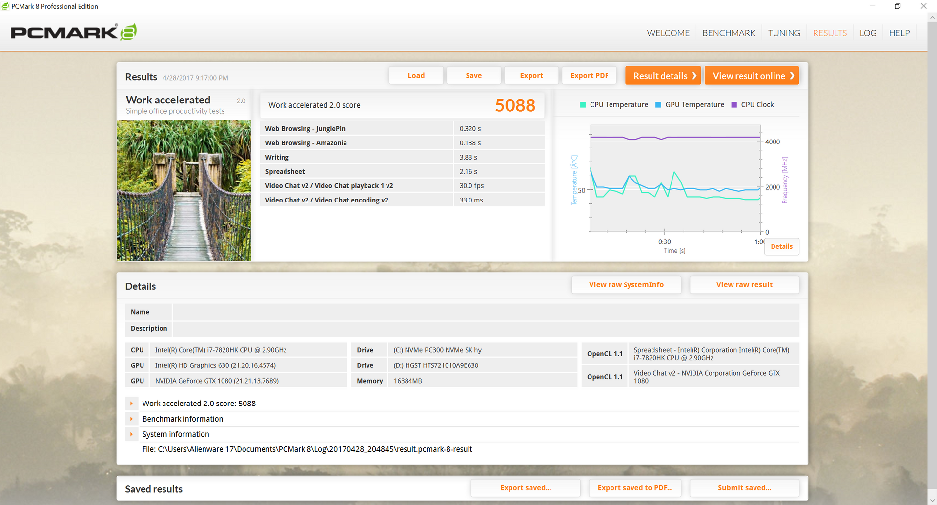Switch to the Tuning tab
Image resolution: width=937 pixels, height=505 pixels.
(784, 33)
